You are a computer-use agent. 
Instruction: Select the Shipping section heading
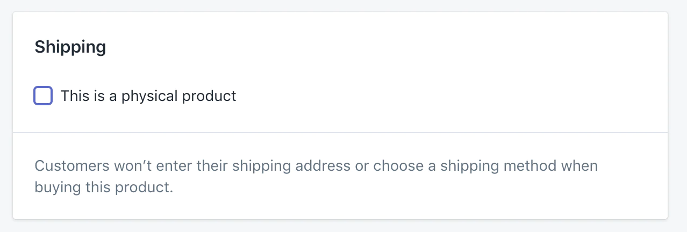tap(70, 47)
